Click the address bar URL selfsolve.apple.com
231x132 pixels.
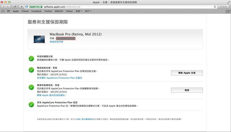point(62,7)
